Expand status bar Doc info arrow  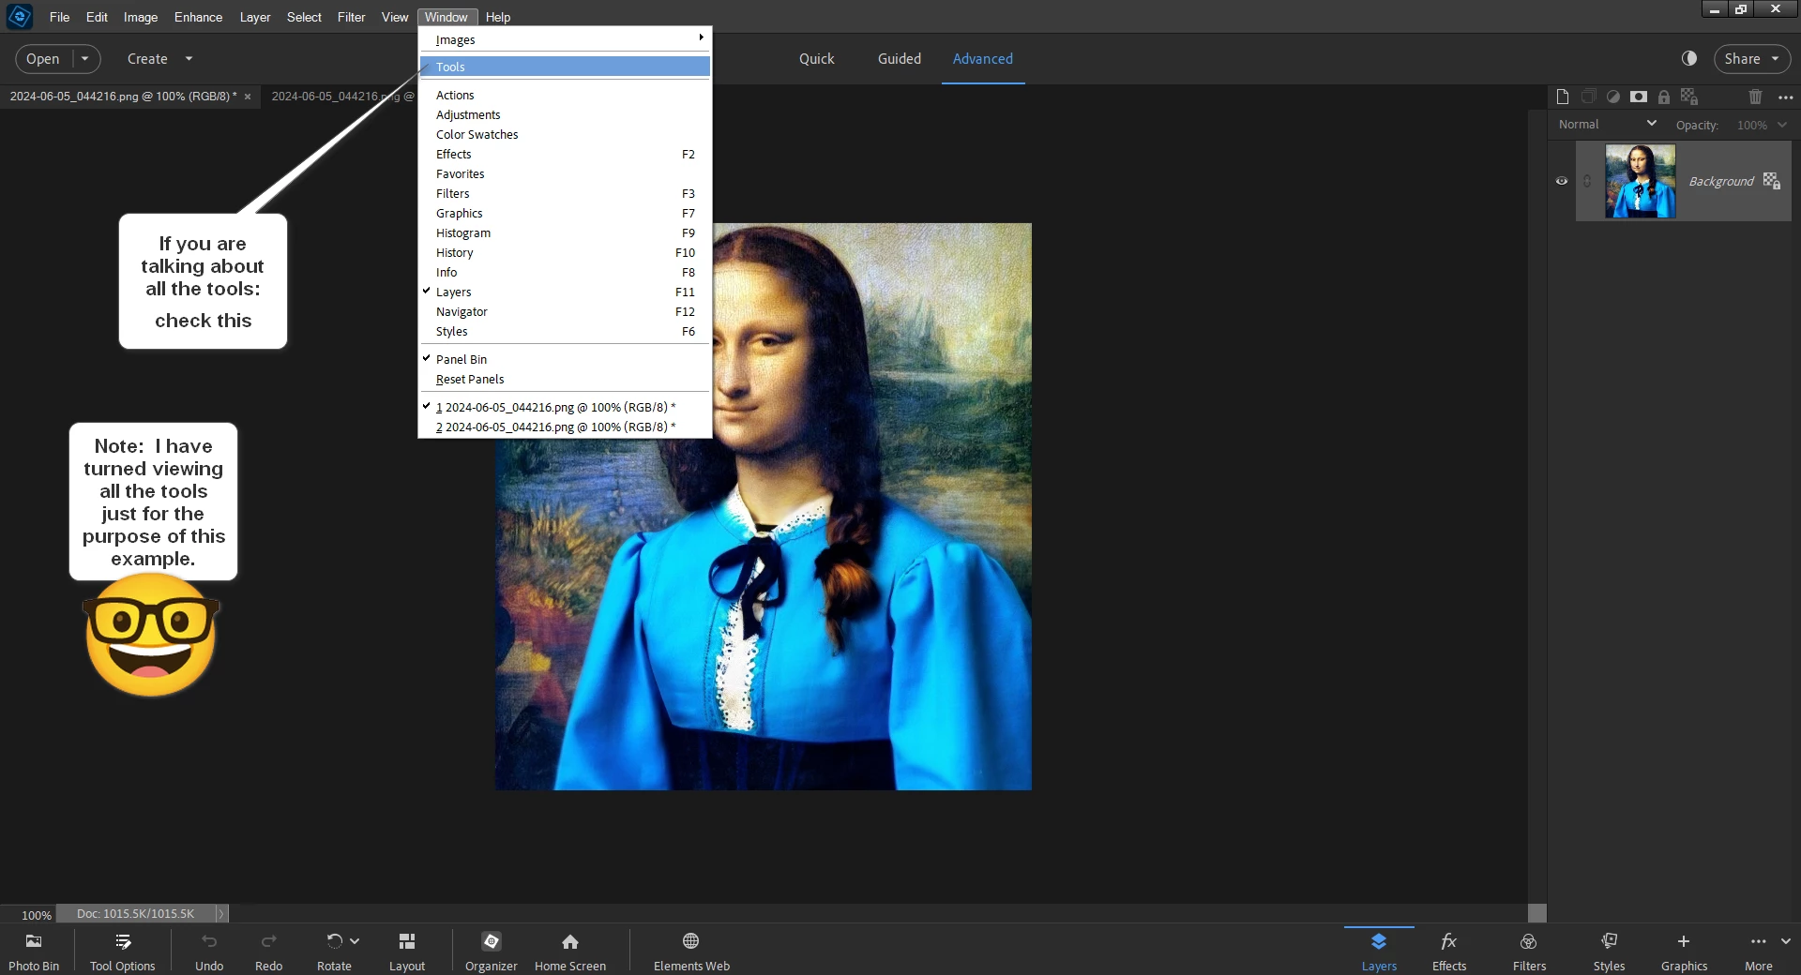tap(221, 913)
